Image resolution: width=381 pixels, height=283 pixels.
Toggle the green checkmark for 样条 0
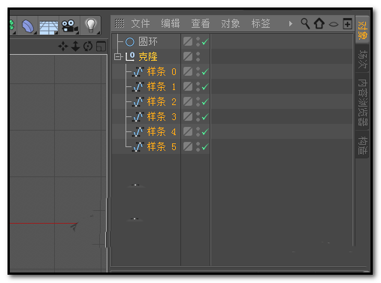point(205,72)
